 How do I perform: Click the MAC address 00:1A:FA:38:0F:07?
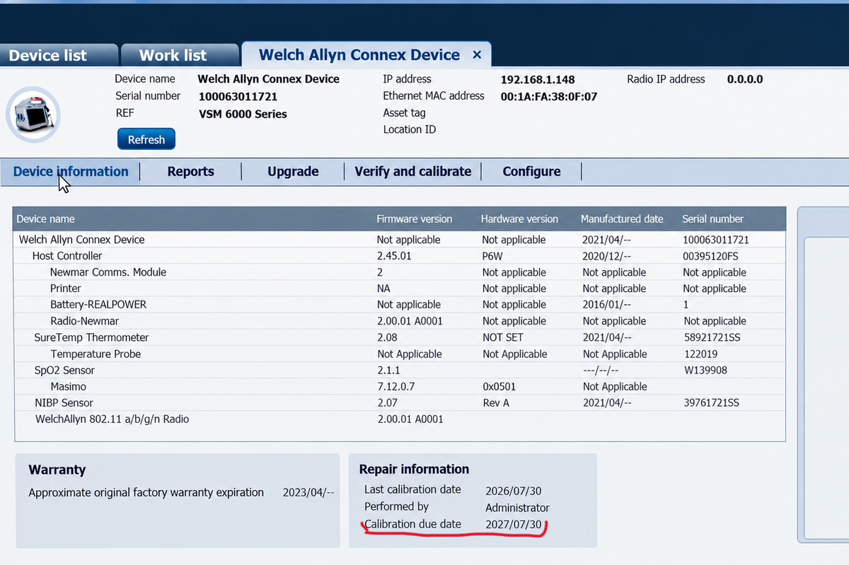click(x=549, y=96)
